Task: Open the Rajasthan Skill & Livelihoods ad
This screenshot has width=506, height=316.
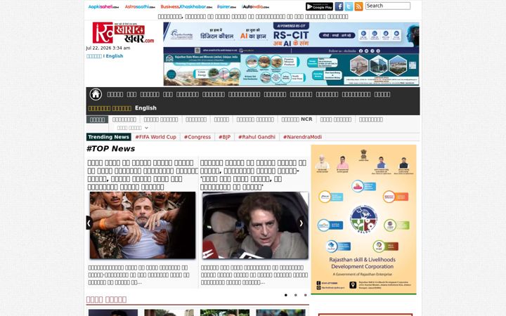Action: point(363,220)
